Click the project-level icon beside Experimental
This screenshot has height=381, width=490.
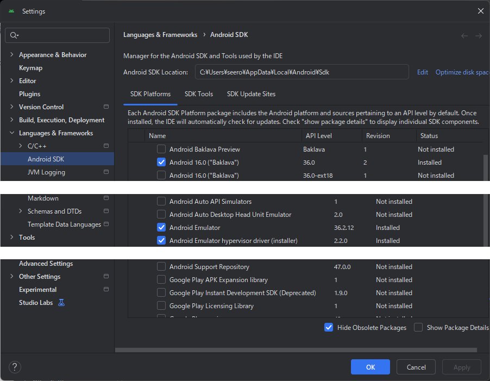(106, 290)
